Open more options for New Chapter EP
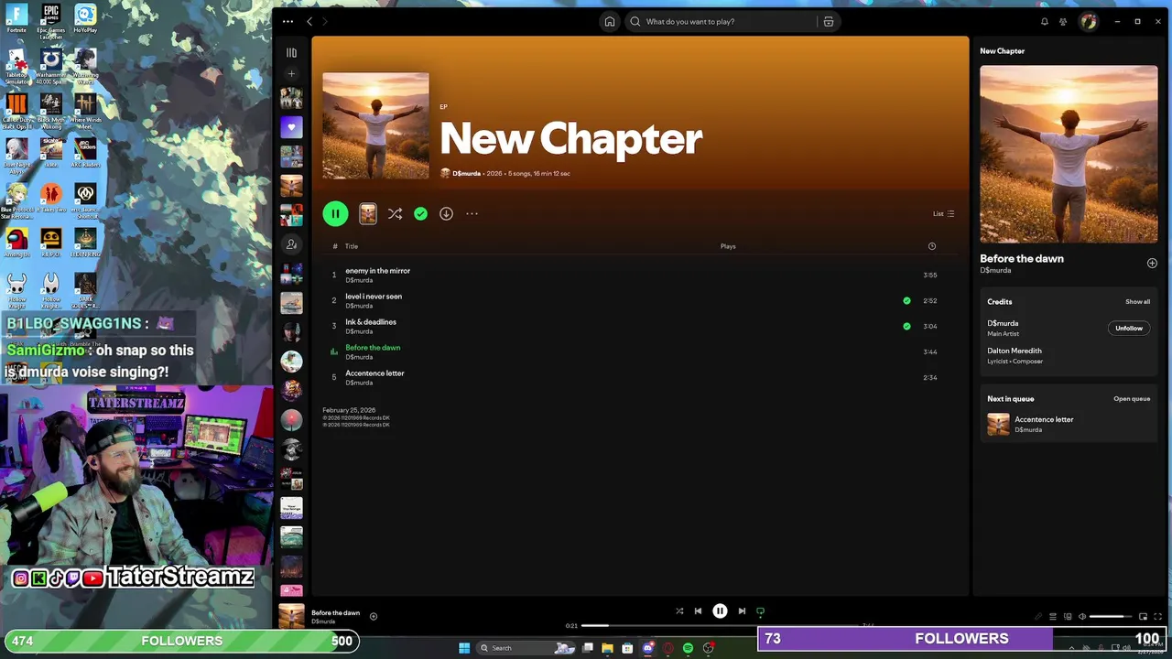Screen dimensions: 1172x659 point(472,213)
